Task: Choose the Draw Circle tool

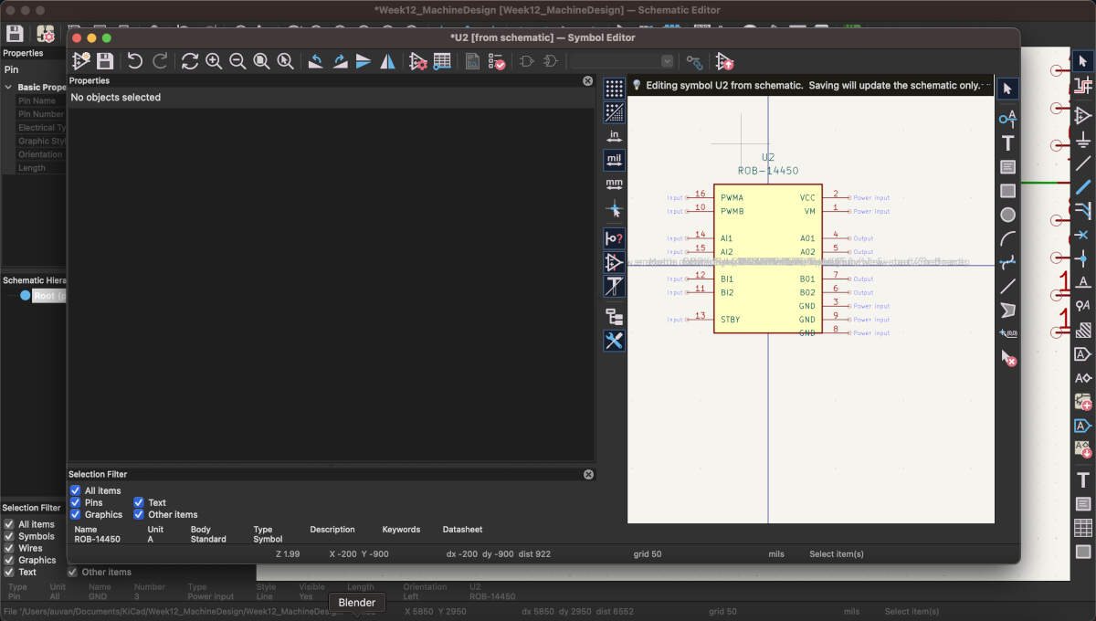Action: click(x=1007, y=215)
